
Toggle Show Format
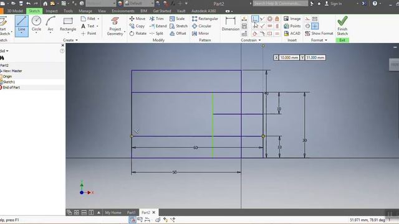point(319,33)
